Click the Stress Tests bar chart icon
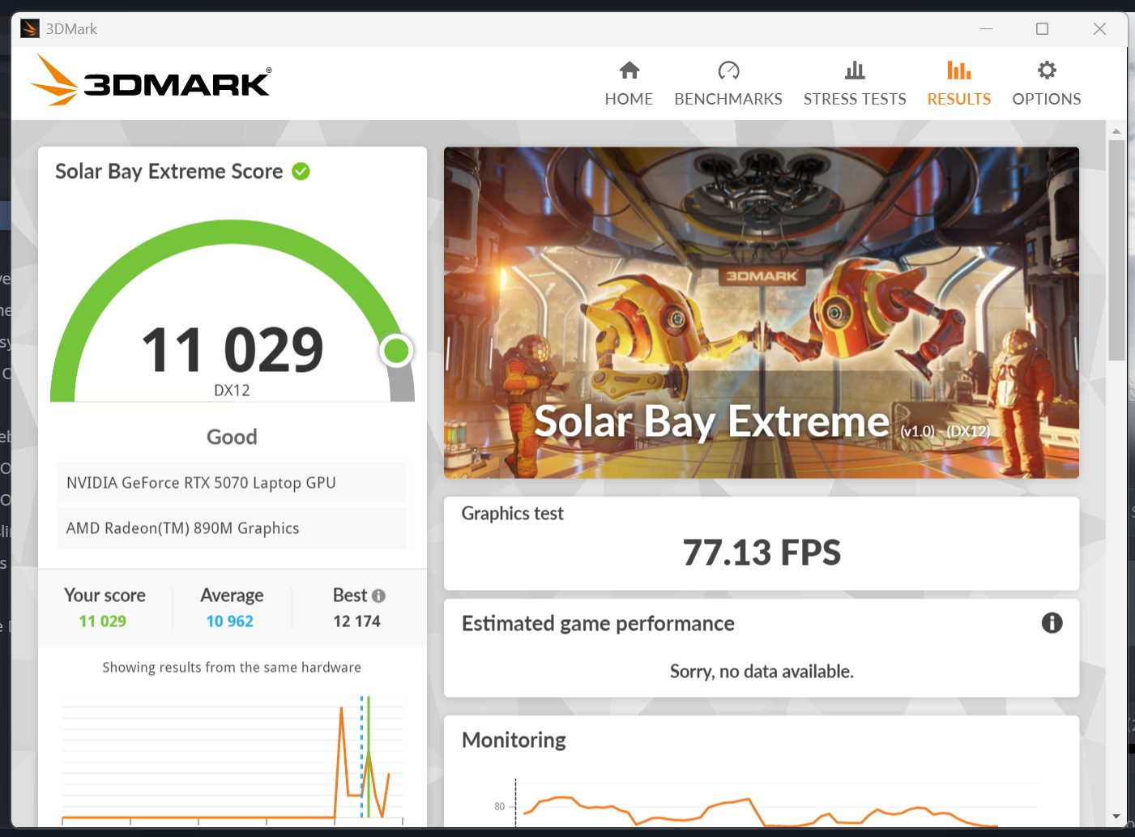Screen dimensions: 1135x837 [855, 70]
